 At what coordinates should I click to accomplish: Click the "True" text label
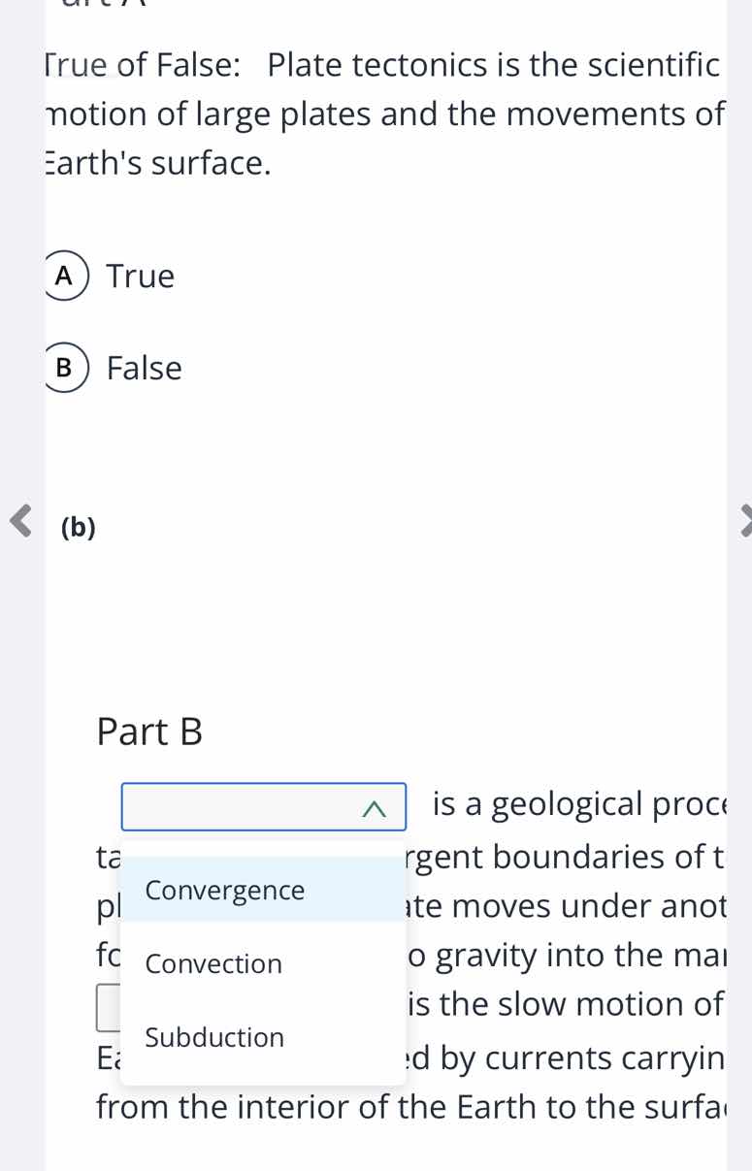pos(140,276)
